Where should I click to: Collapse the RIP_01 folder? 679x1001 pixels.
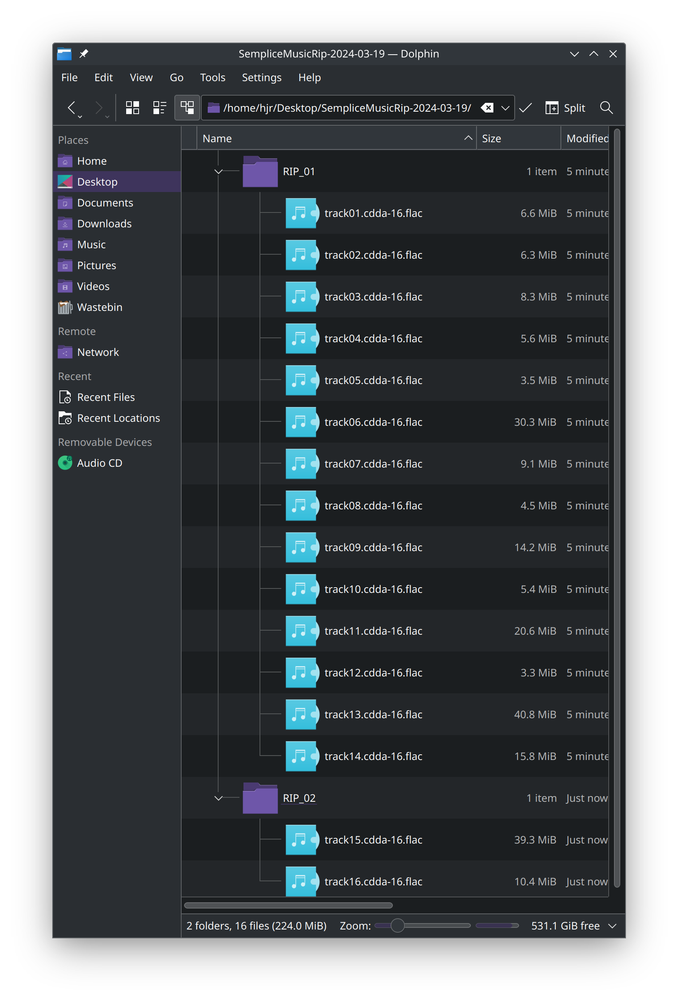[219, 171]
